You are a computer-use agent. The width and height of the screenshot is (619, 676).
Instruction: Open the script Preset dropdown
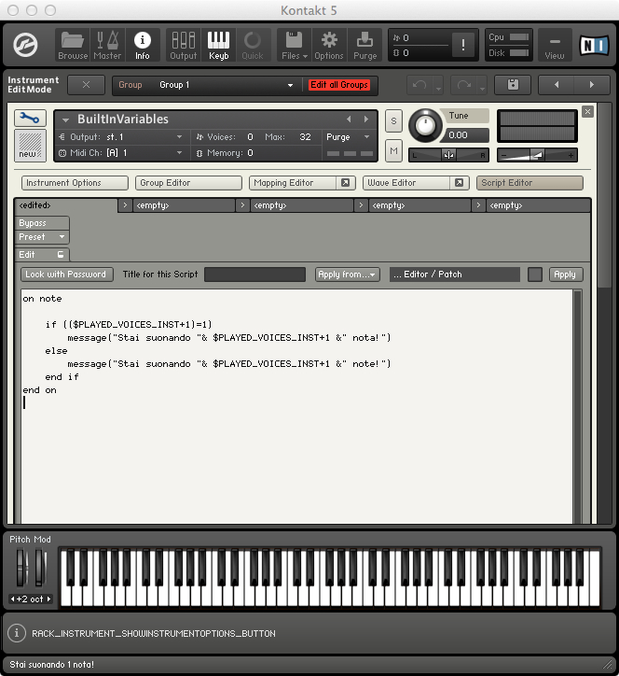43,237
